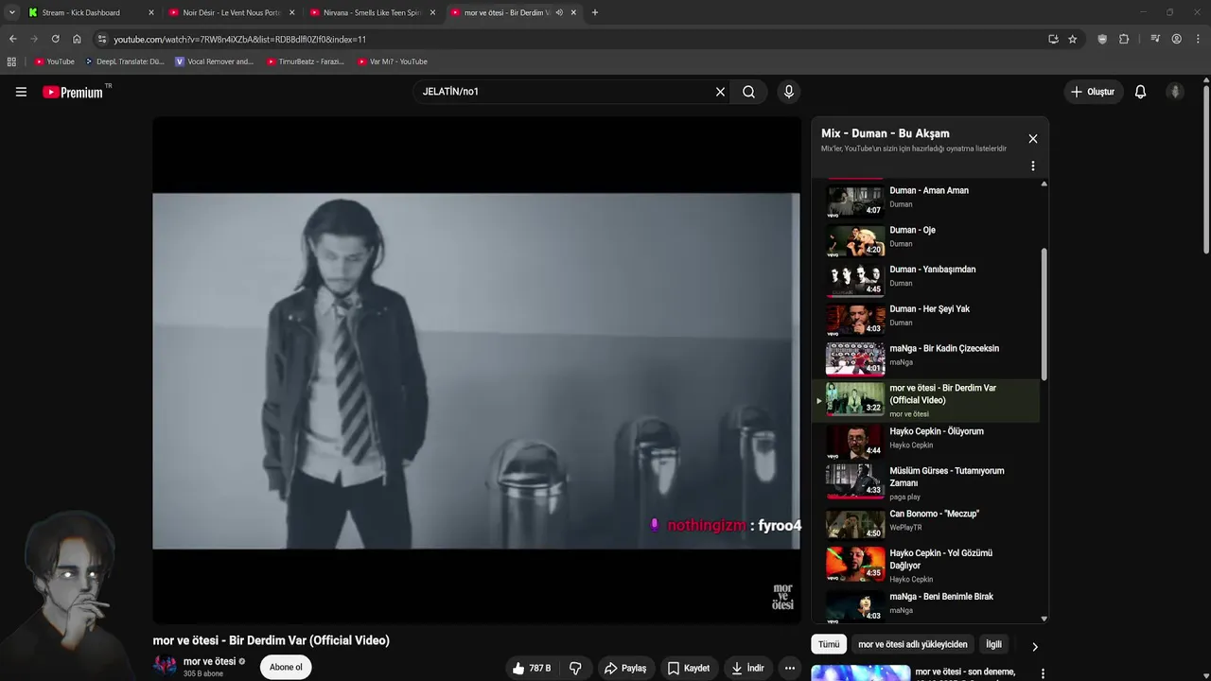The width and height of the screenshot is (1211, 681).
Task: Open browser extensions puzzle icon
Action: [x=1124, y=39]
